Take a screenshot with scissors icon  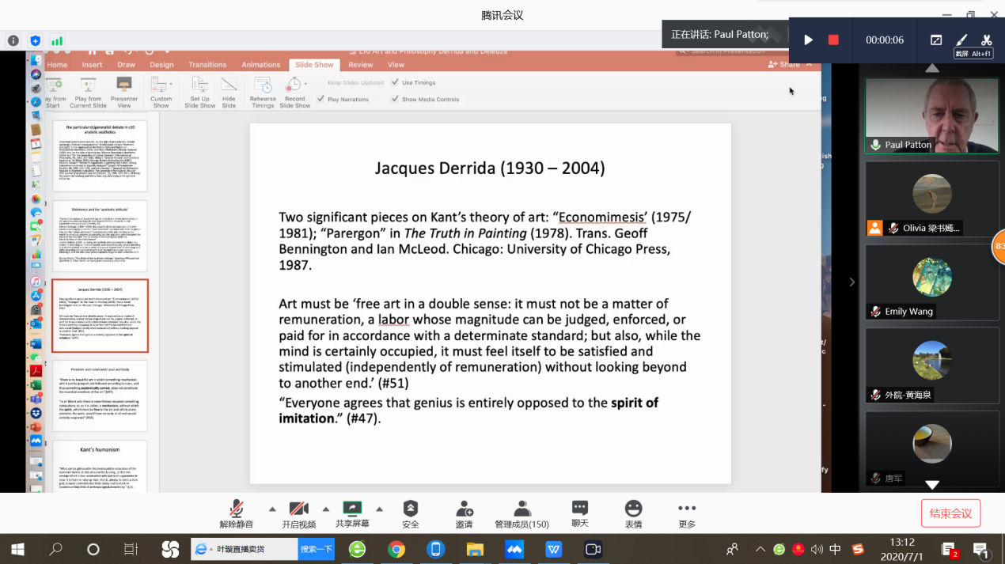pos(986,40)
